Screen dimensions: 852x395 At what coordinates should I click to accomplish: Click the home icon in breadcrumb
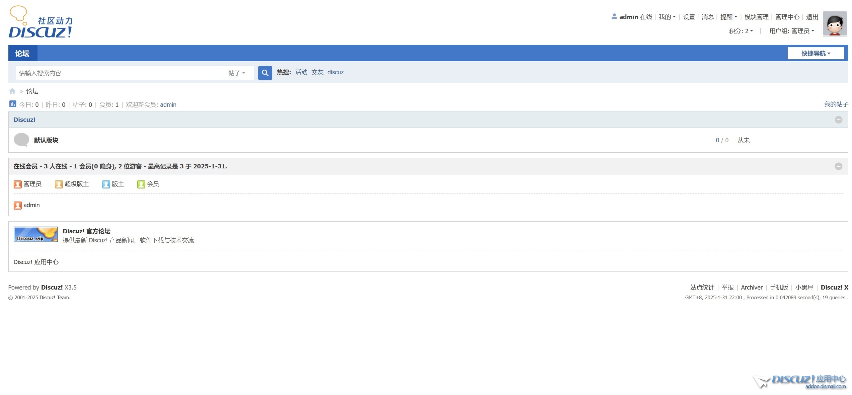pyautogui.click(x=12, y=91)
